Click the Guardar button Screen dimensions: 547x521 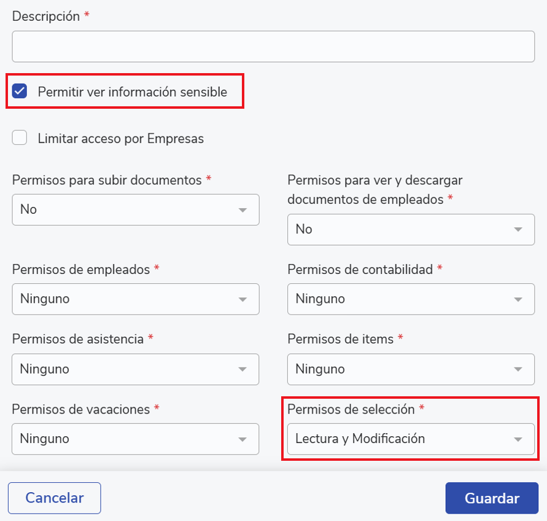coord(492,498)
